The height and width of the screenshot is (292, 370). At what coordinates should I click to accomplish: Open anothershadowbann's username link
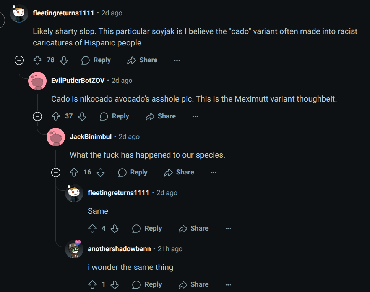(119, 249)
